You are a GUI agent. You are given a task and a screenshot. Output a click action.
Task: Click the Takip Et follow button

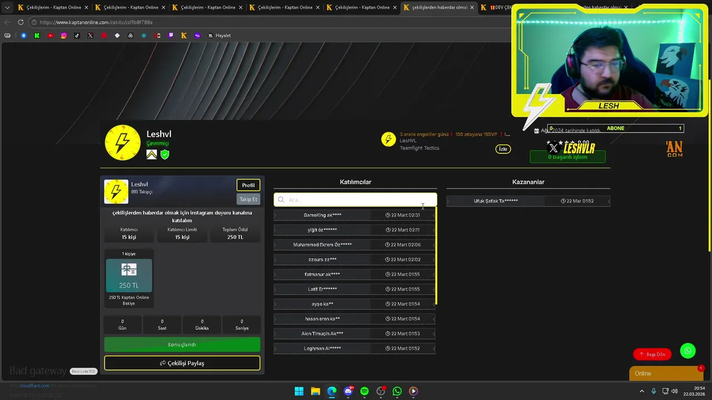click(x=248, y=199)
